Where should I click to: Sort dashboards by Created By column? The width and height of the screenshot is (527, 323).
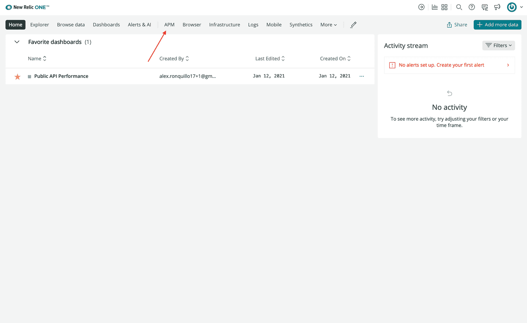174,59
